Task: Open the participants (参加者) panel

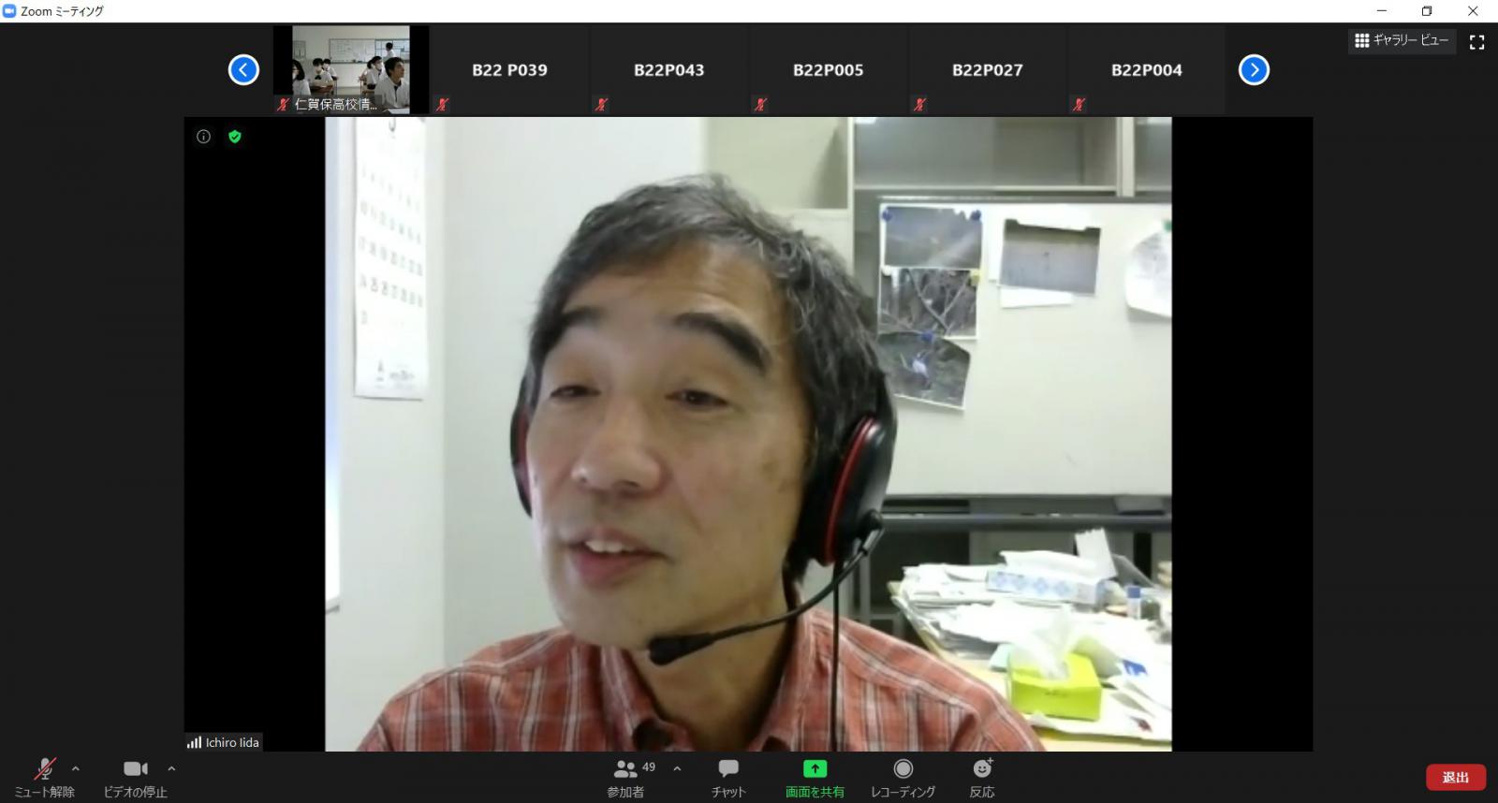Action: [x=625, y=777]
